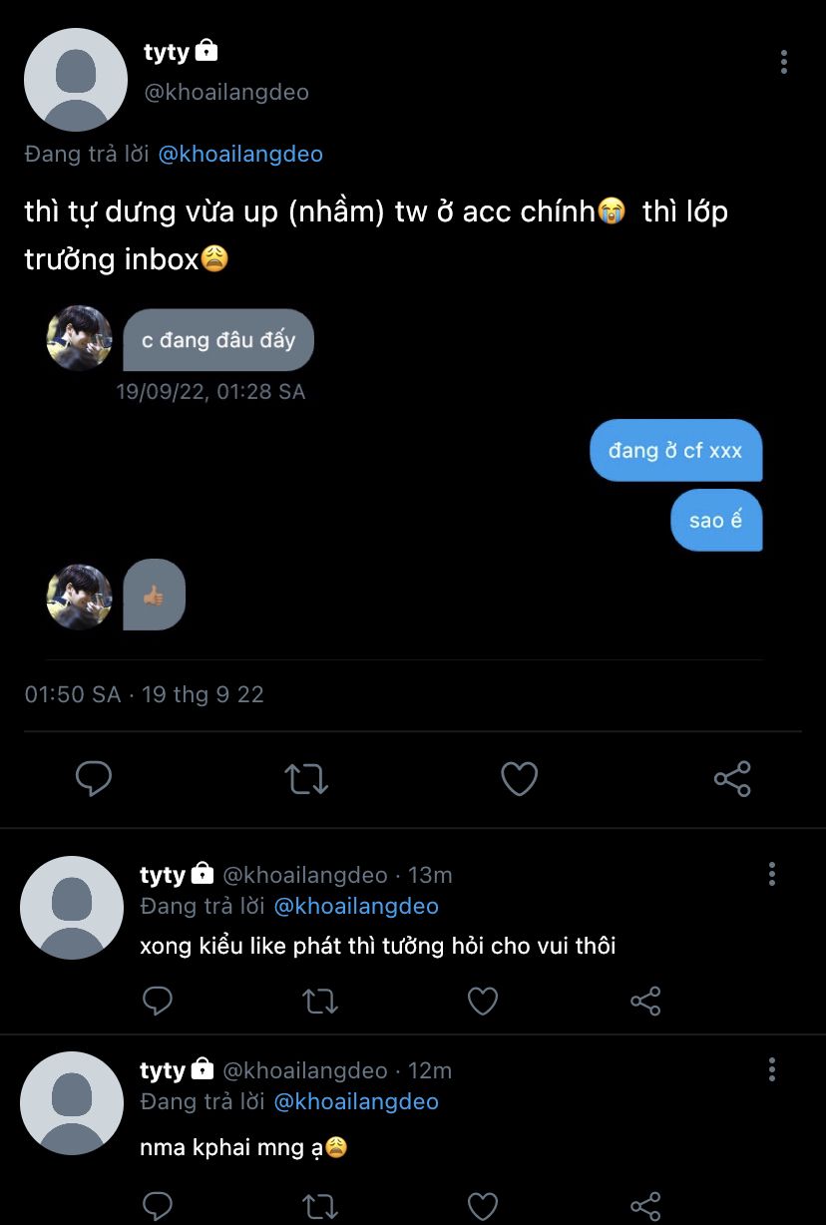Image resolution: width=826 pixels, height=1225 pixels.
Task: Open more options on 12m reply
Action: point(771,1070)
